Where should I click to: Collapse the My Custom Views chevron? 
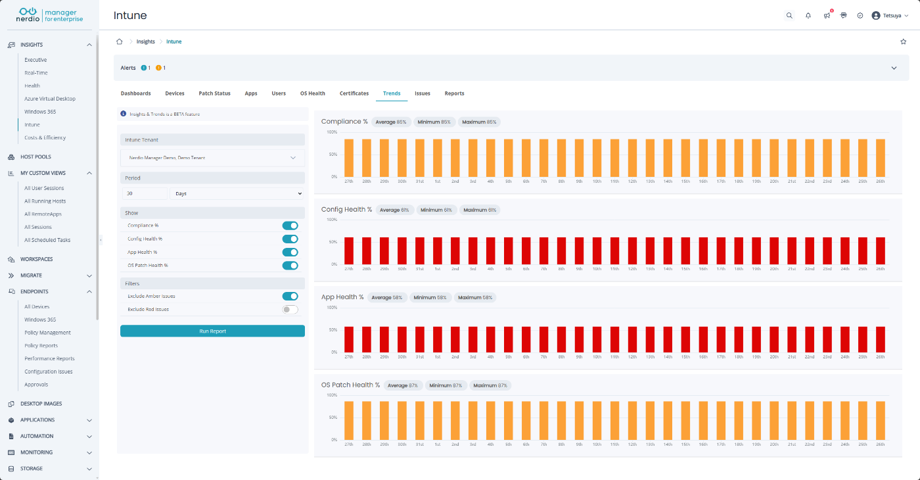[89, 173]
